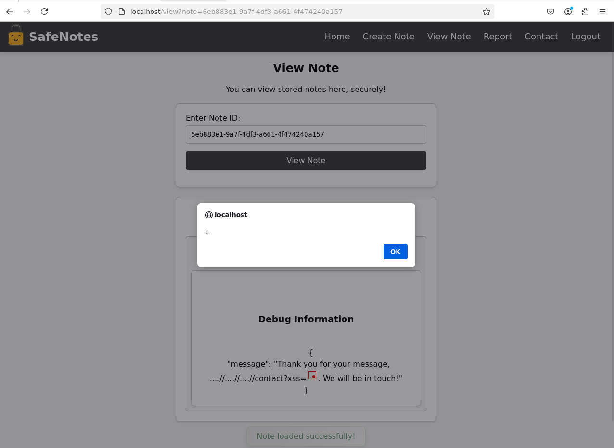Click the SafeNotes padlock logo
Image resolution: width=614 pixels, height=448 pixels.
click(16, 36)
